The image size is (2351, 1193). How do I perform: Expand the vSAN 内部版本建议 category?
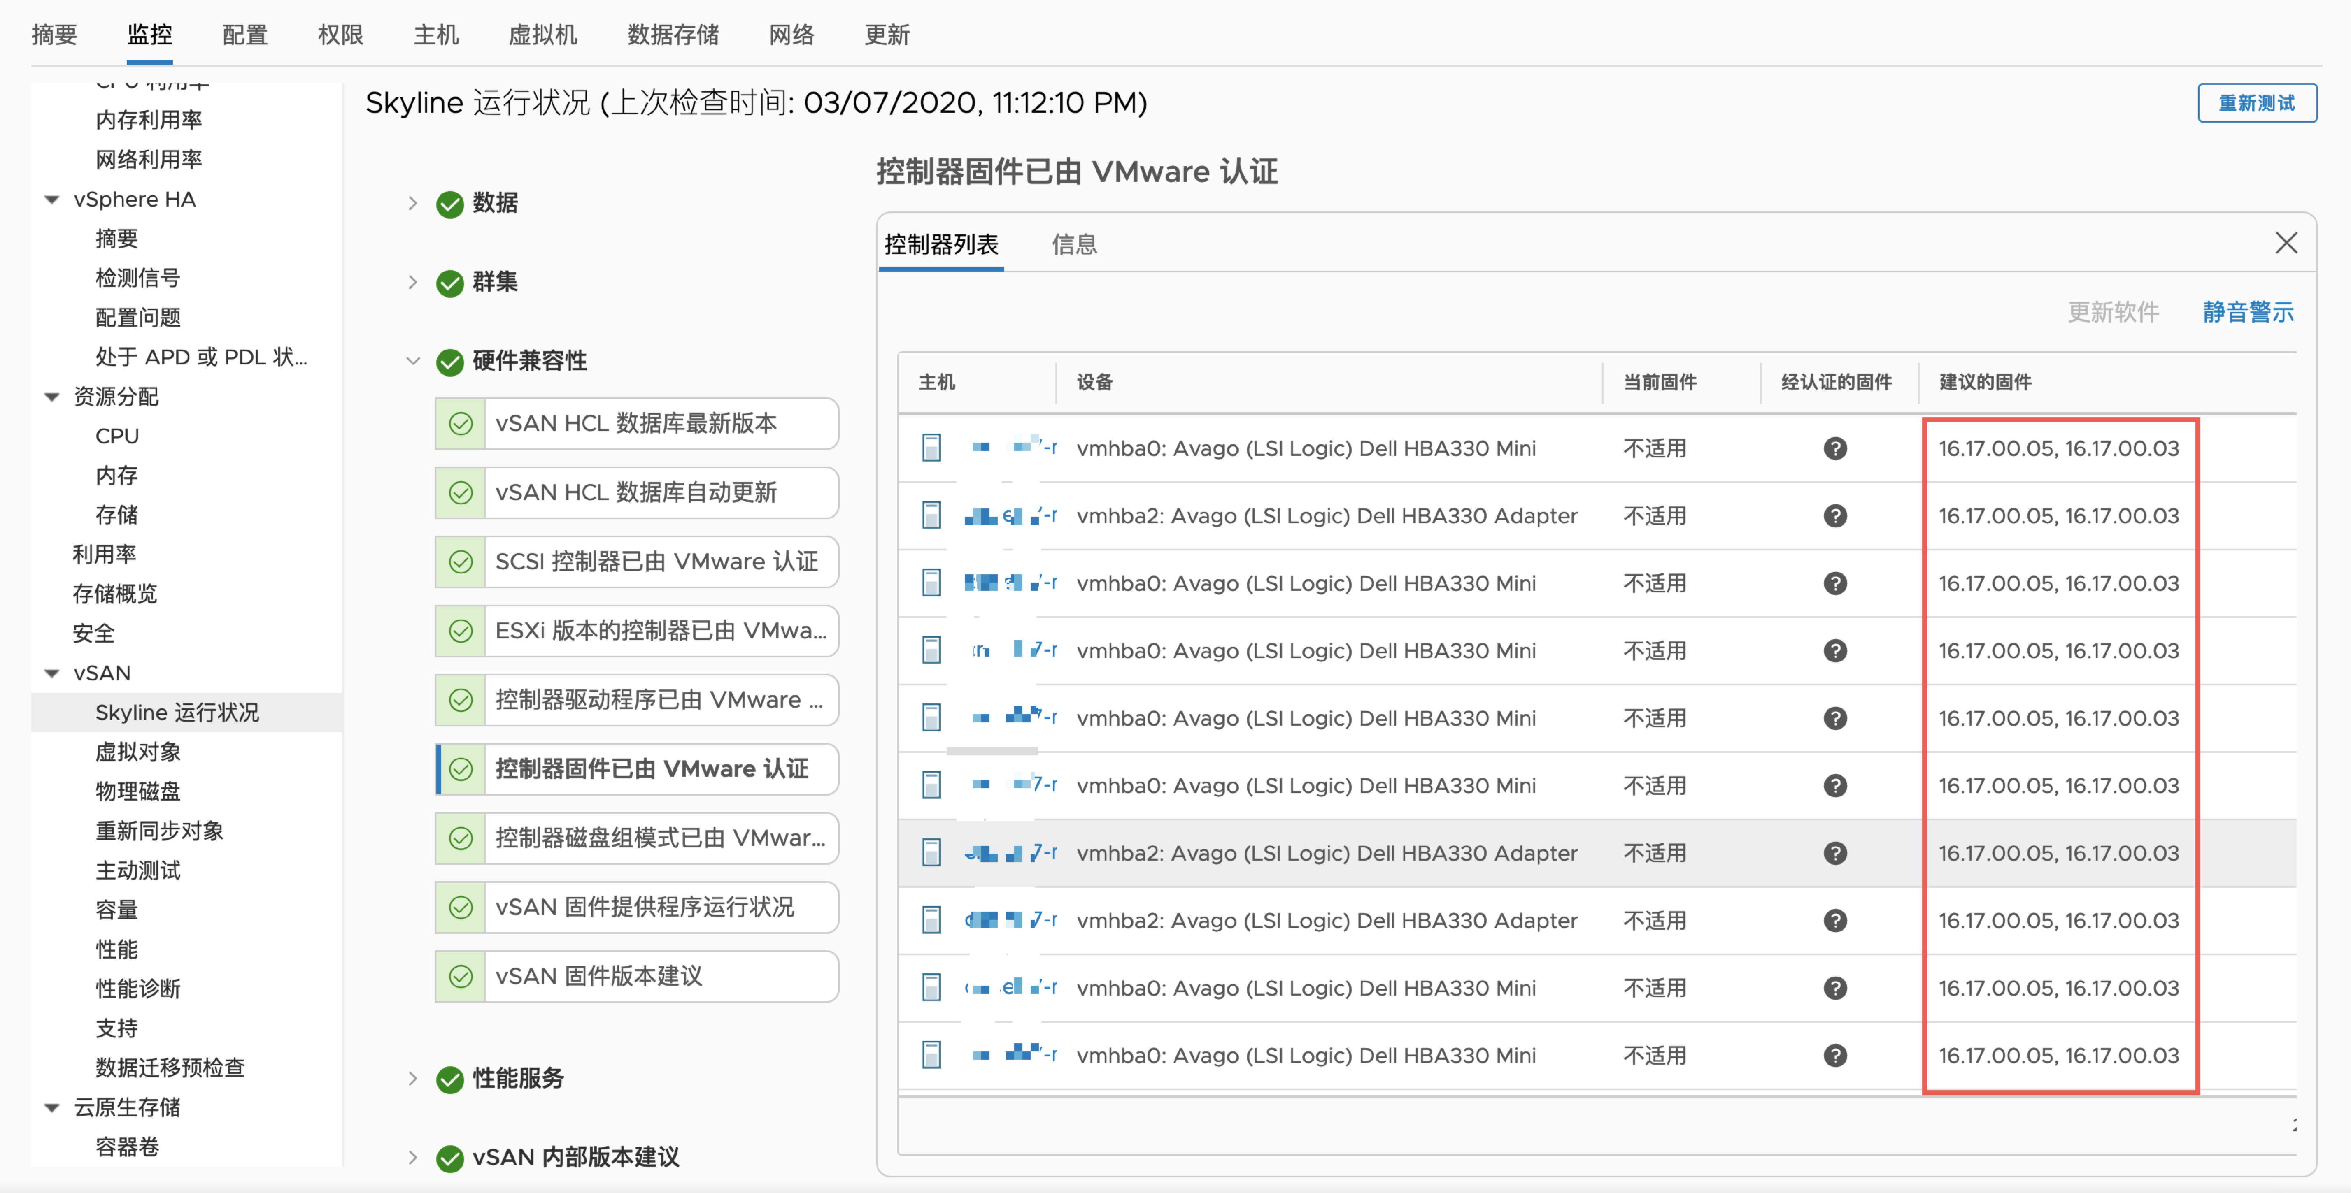412,1158
